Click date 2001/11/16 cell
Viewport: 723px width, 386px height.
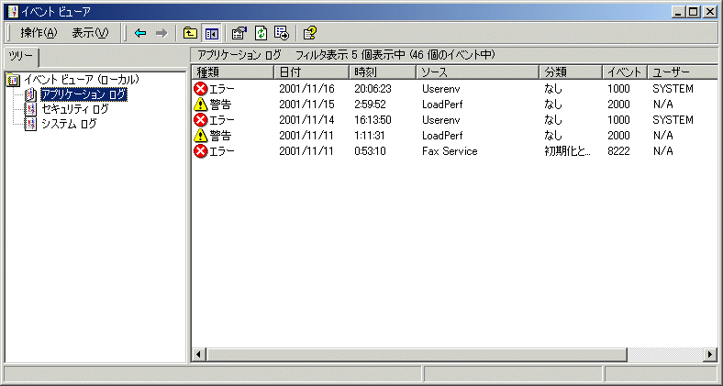[306, 88]
